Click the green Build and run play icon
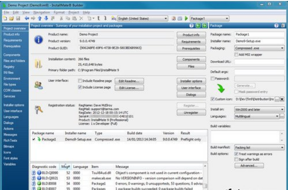288x190 pixels. pos(186,18)
